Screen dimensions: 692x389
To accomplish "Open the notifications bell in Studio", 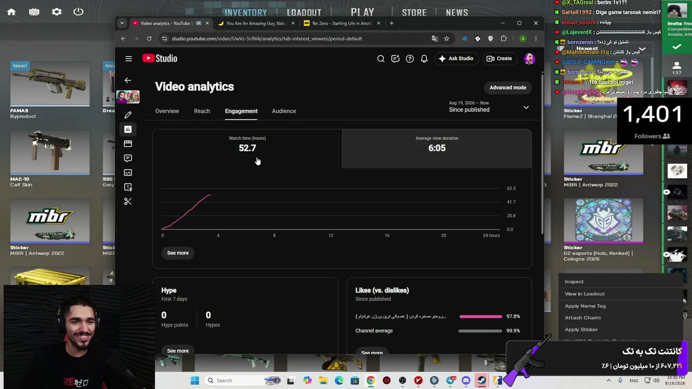I will coord(424,58).
